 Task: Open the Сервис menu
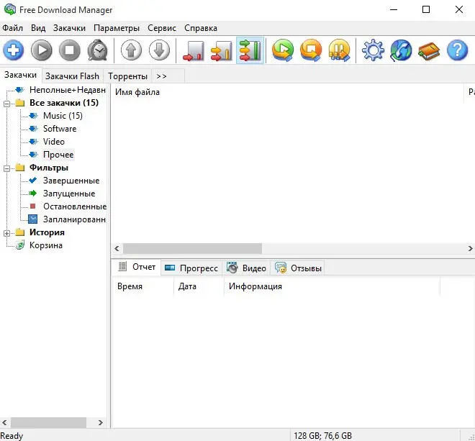coord(162,28)
